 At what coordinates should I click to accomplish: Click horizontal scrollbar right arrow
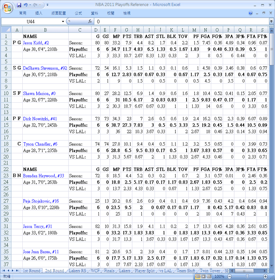click(x=265, y=271)
